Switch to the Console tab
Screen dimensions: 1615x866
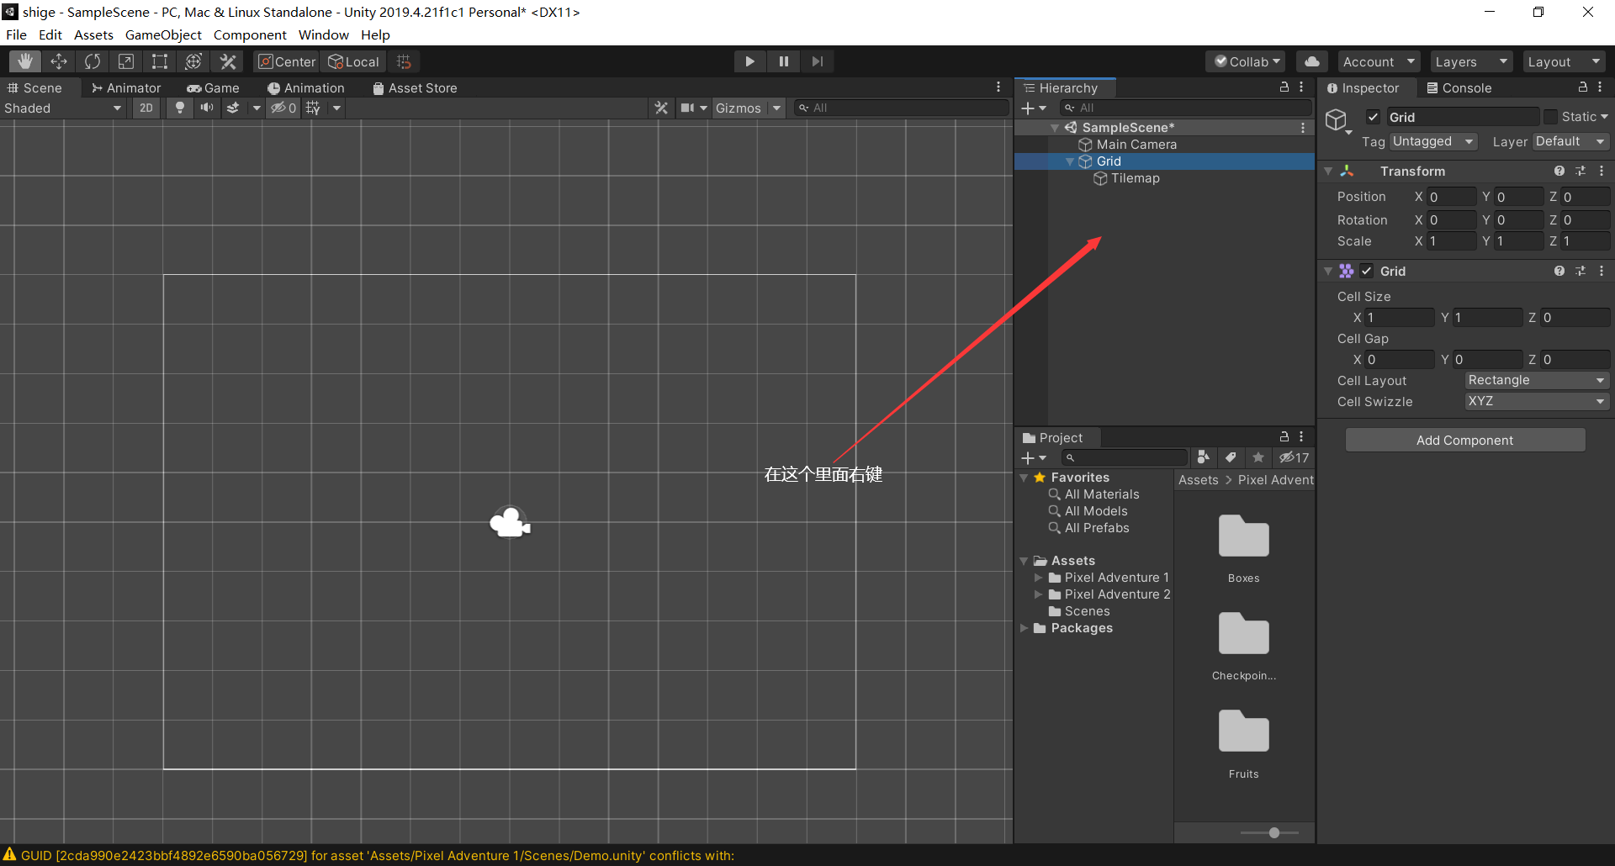click(1459, 87)
